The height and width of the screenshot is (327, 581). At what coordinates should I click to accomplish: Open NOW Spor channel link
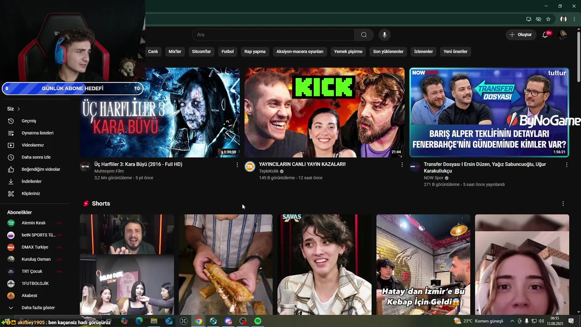pyautogui.click(x=433, y=178)
